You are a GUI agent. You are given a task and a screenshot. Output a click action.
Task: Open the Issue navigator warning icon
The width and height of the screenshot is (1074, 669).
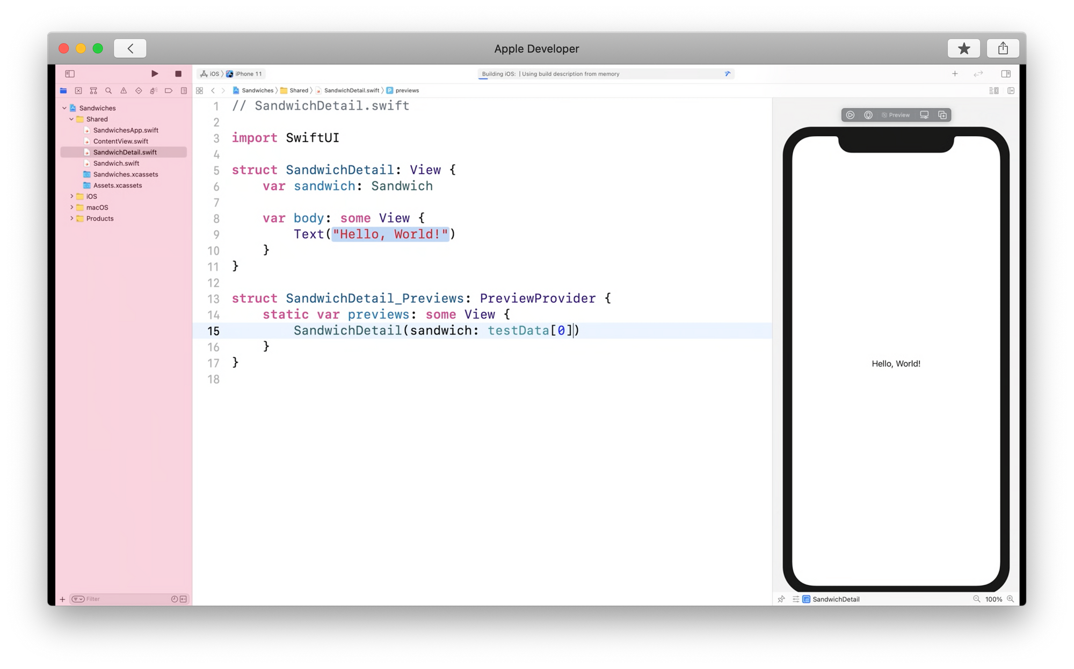click(124, 91)
